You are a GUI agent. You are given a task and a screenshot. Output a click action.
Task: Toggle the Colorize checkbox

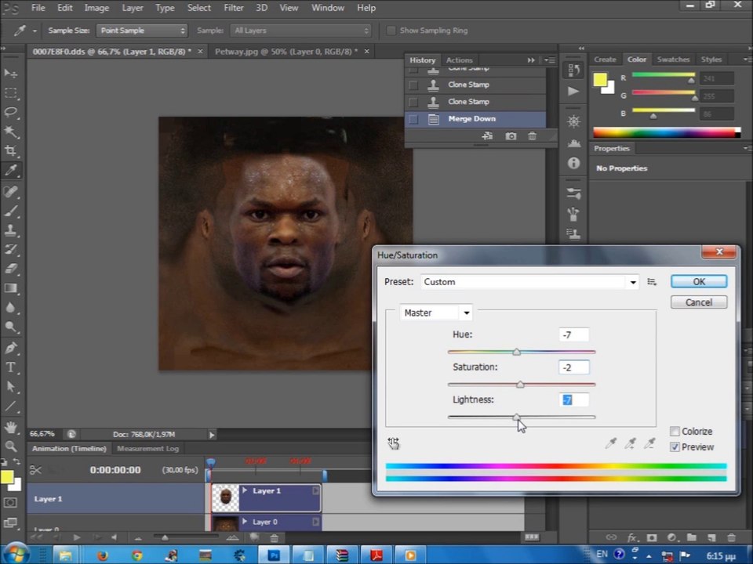[675, 431]
